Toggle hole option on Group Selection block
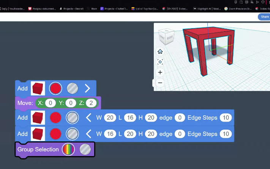This screenshot has width=270, height=169. [85, 149]
